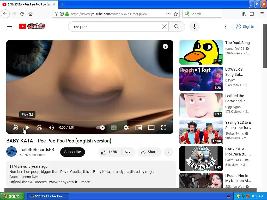
Task: Click the forrestfire101 channel name
Action: click(x=235, y=49)
